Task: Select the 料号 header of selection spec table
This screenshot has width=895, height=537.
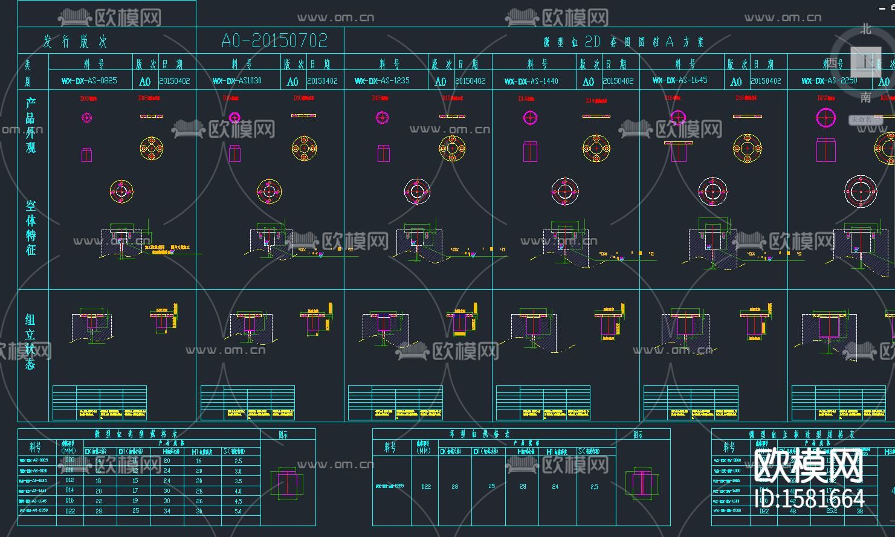Action: click(x=36, y=448)
